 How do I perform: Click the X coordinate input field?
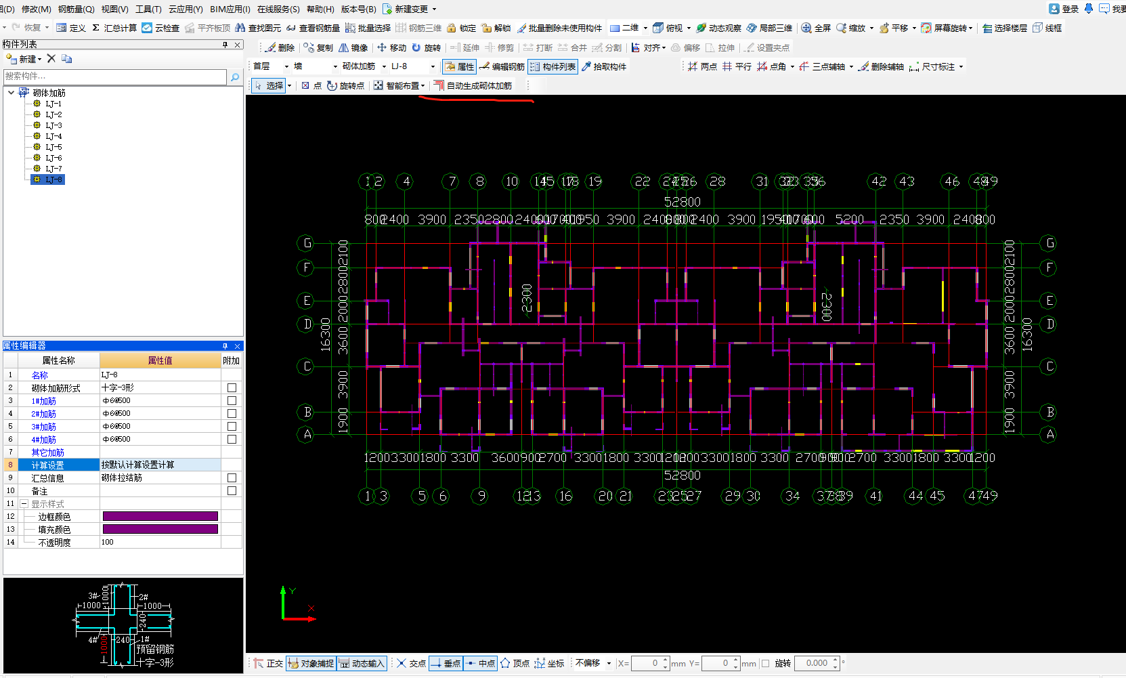click(651, 664)
